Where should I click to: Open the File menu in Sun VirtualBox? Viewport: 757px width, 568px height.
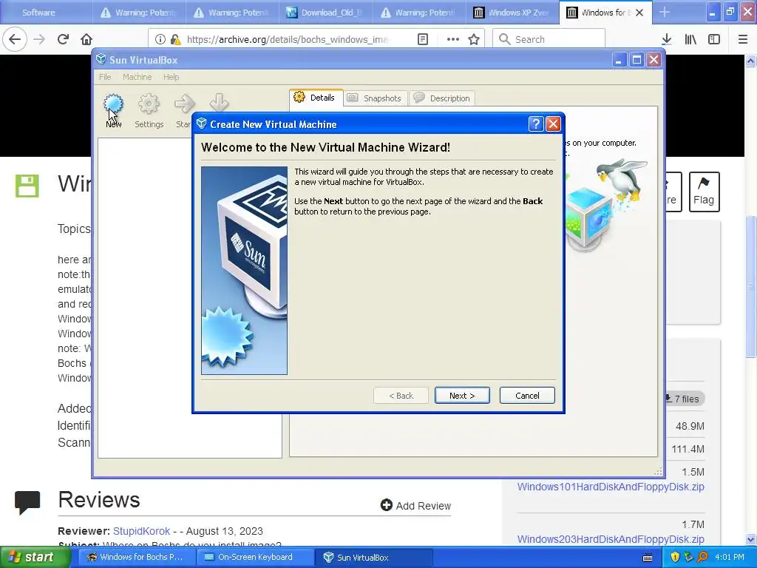[105, 77]
